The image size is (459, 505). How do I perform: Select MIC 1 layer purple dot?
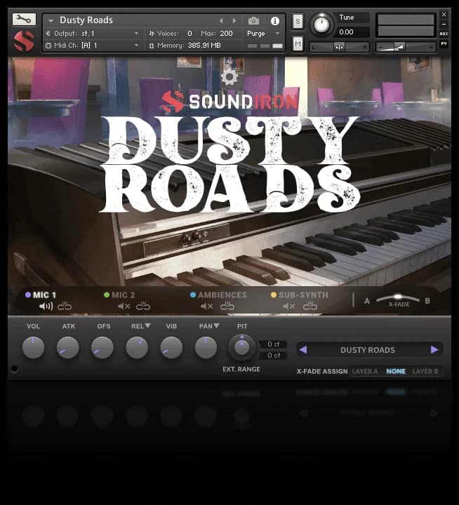[x=28, y=295]
